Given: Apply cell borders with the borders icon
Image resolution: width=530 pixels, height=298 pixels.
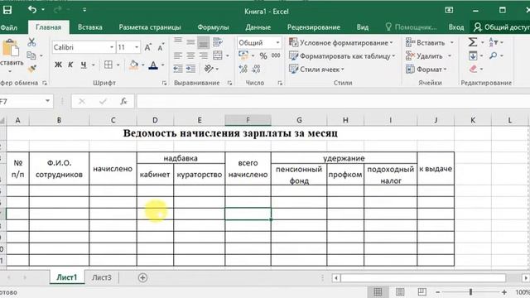Looking at the screenshot, I should point(108,65).
